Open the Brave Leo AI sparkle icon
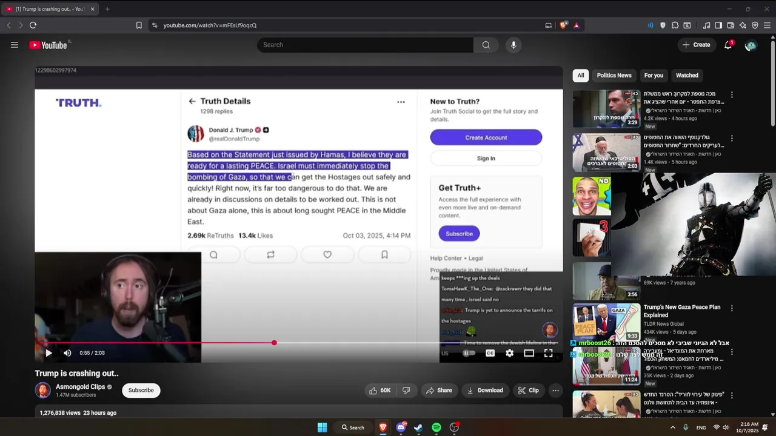The height and width of the screenshot is (436, 776). (743, 25)
